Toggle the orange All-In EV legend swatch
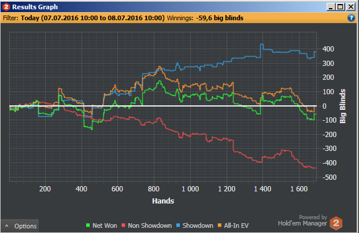This screenshot has width=359, height=233. 220,225
